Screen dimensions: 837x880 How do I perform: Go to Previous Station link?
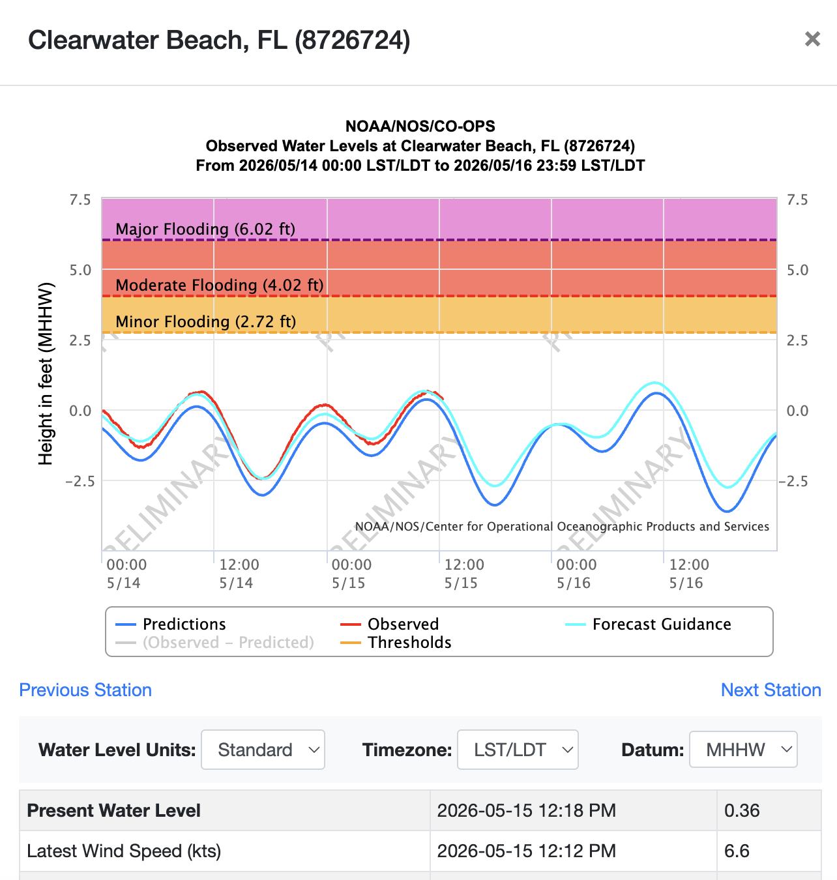(x=85, y=690)
